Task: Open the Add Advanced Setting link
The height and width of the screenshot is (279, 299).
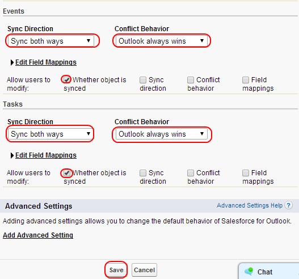Action: pyautogui.click(x=38, y=235)
